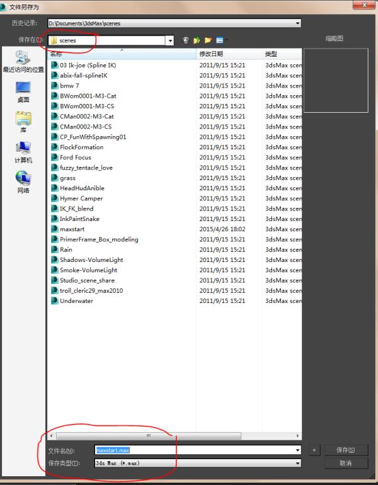Open Recent Places (最近访问的位置) in sidebar
This screenshot has width=378, height=485.
click(x=23, y=60)
